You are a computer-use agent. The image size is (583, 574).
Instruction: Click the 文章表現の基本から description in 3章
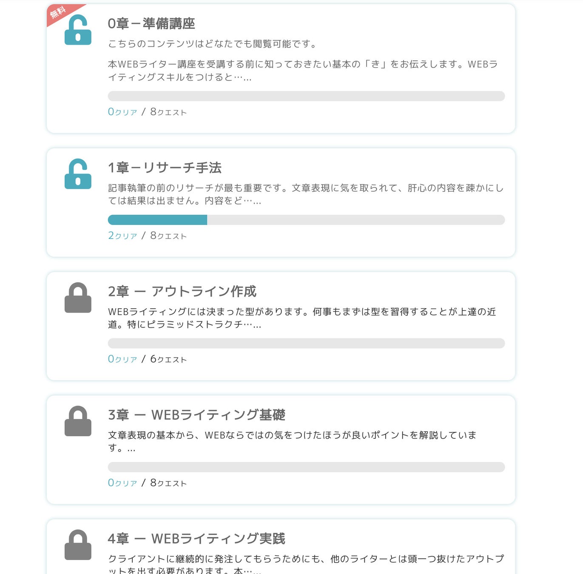click(292, 441)
